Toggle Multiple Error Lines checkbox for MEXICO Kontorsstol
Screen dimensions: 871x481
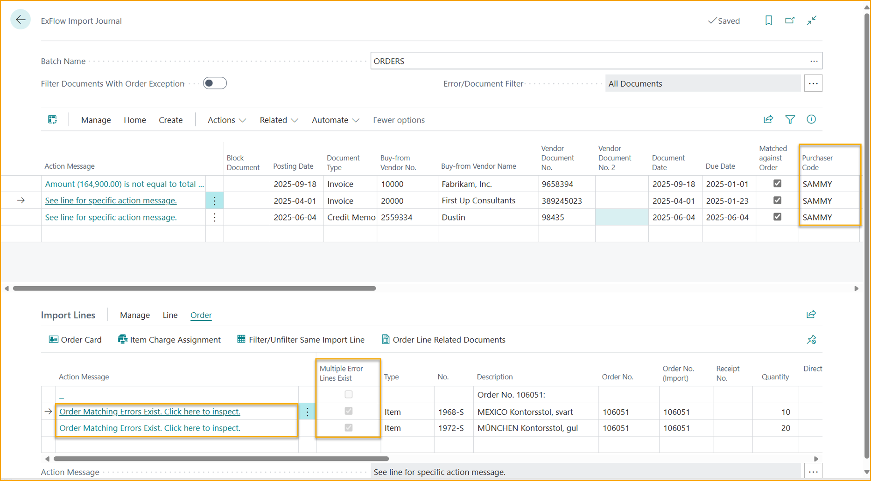(348, 411)
